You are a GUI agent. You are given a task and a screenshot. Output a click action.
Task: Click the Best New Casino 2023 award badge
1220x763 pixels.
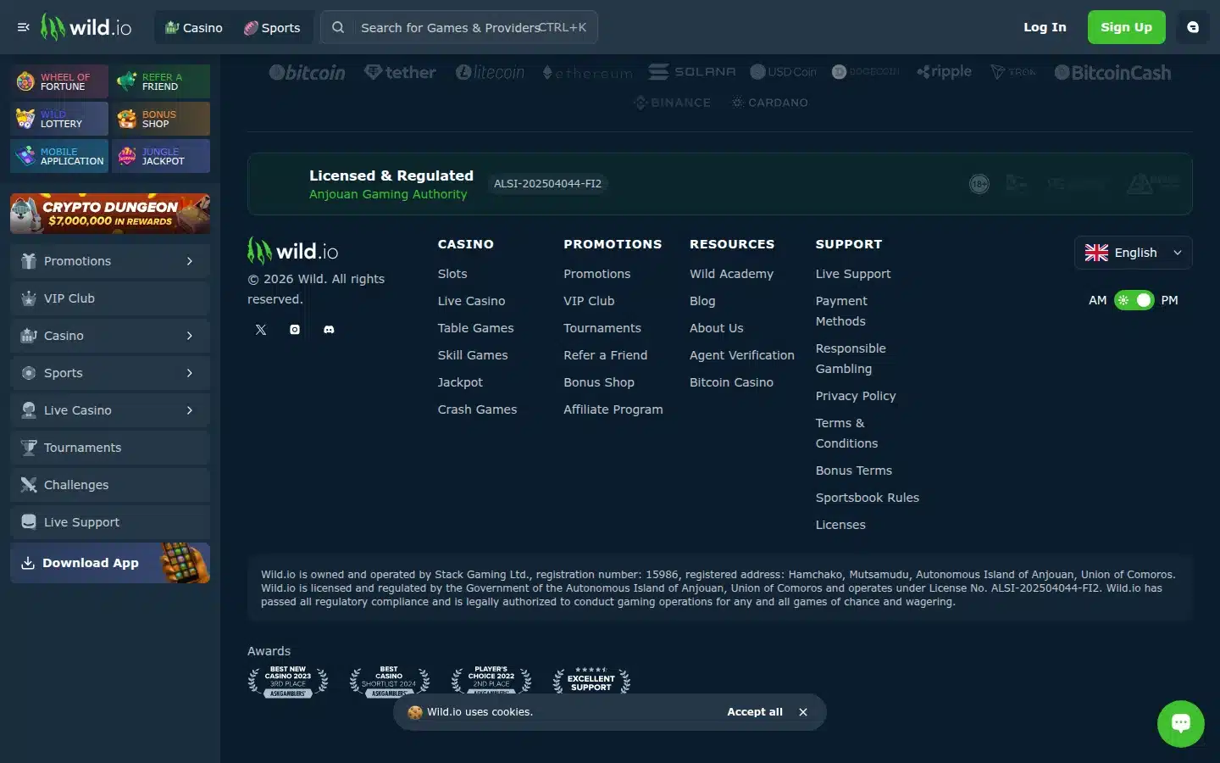point(288,682)
